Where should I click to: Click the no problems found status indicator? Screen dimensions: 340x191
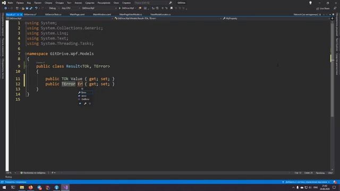pyautogui.click(x=33, y=173)
